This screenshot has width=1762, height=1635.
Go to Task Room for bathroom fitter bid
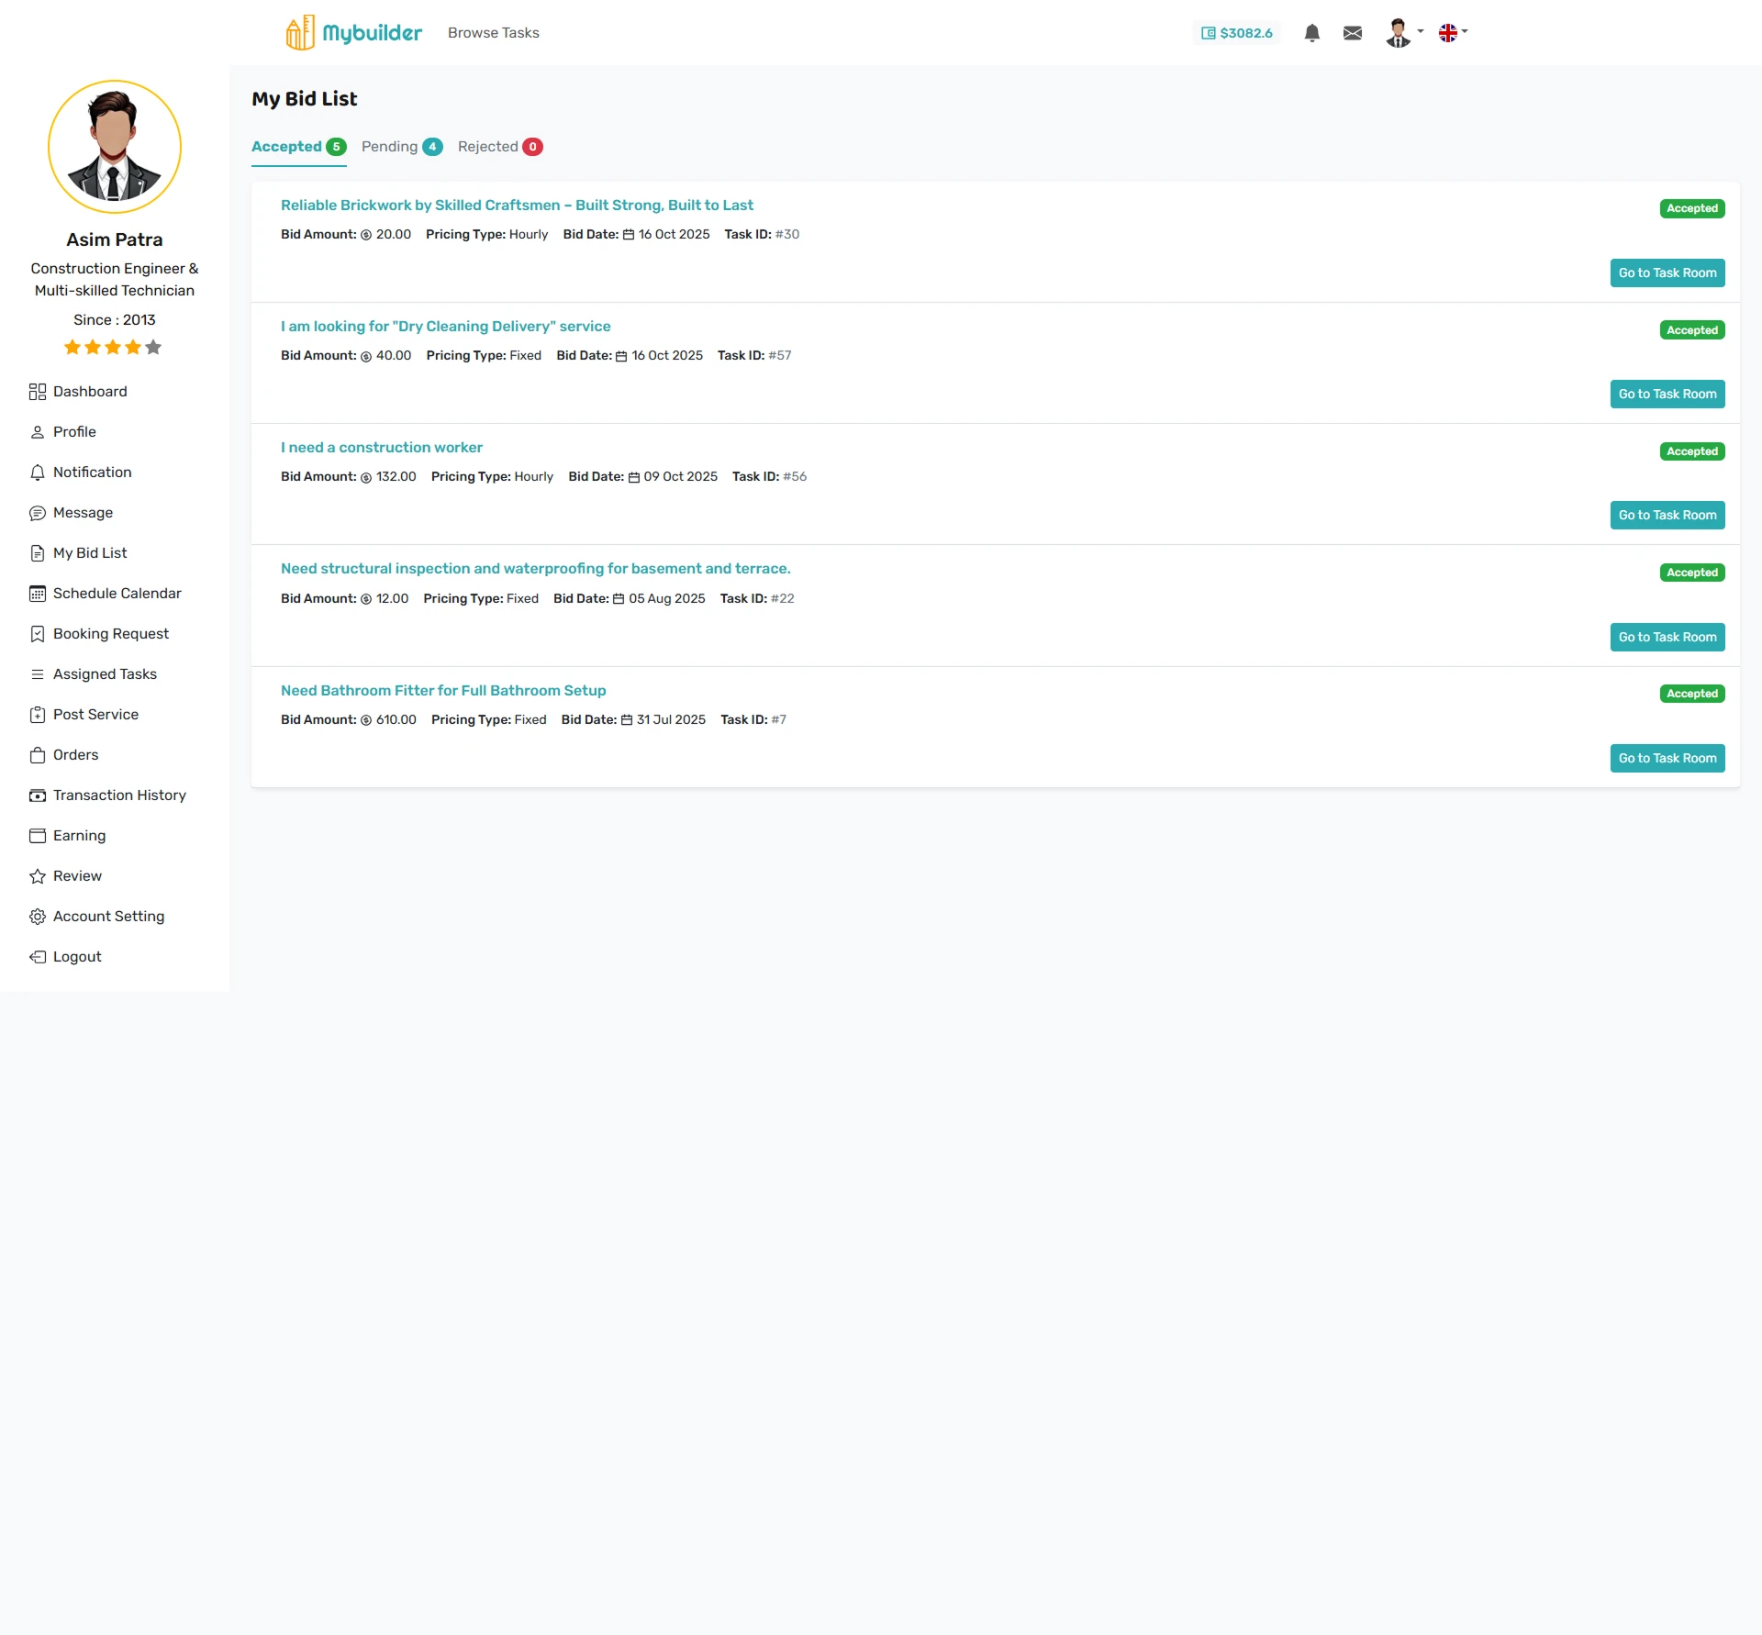click(1667, 759)
